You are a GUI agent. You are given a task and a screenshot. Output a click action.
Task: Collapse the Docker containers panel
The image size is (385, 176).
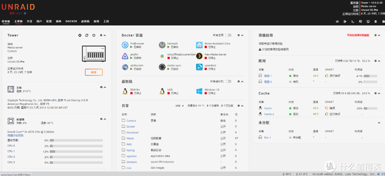242,35
